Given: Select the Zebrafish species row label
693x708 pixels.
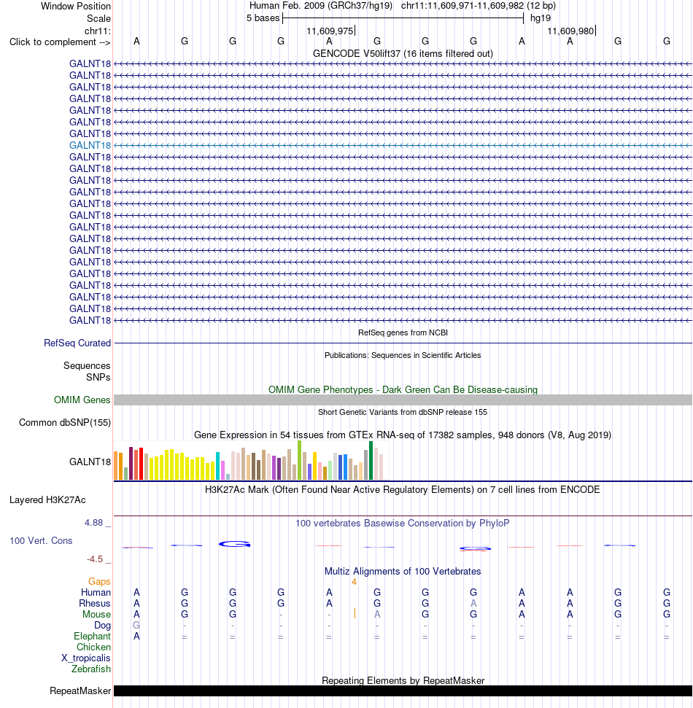Looking at the screenshot, I should [x=91, y=669].
